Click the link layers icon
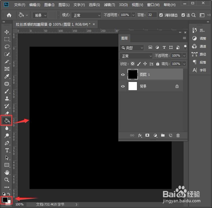This screenshot has height=208, width=212. click(132, 135)
